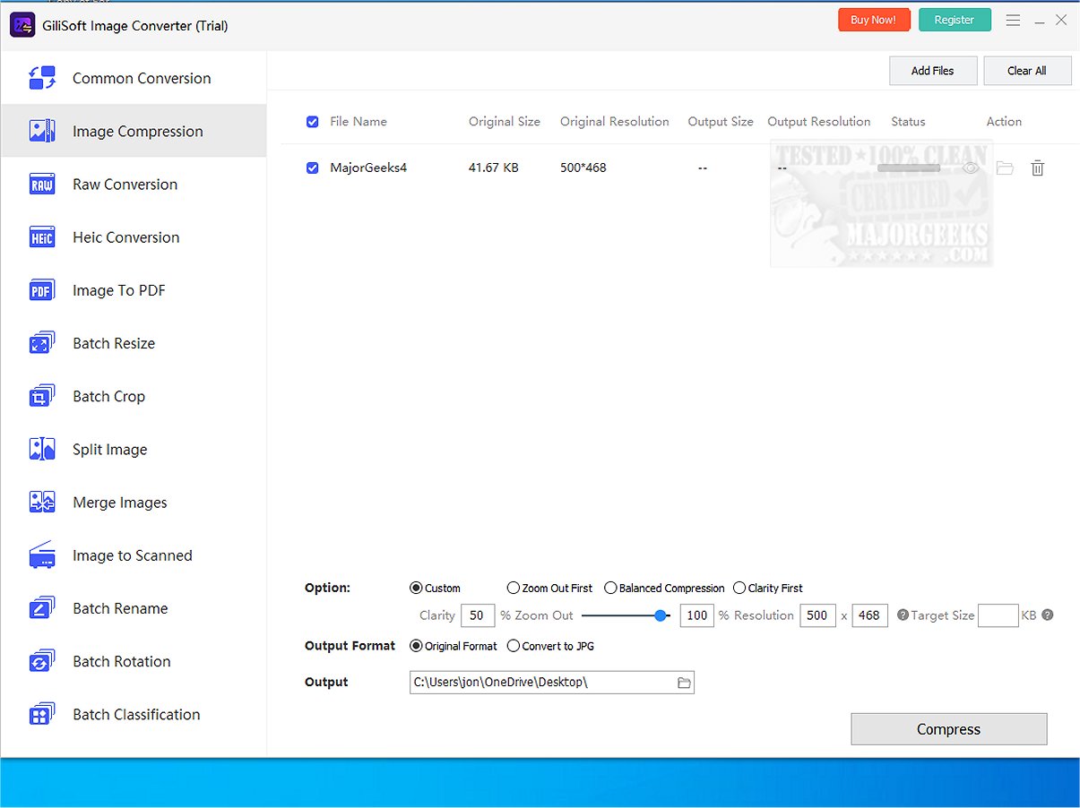Click the Batch Rotation icon
Screen dimensions: 1080x808
pyautogui.click(x=42, y=661)
